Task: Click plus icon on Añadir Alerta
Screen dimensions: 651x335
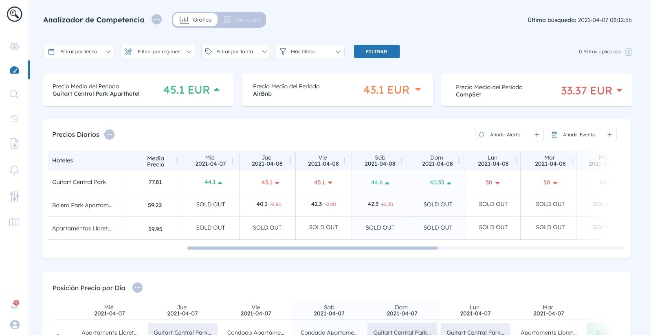Action: pyautogui.click(x=537, y=135)
